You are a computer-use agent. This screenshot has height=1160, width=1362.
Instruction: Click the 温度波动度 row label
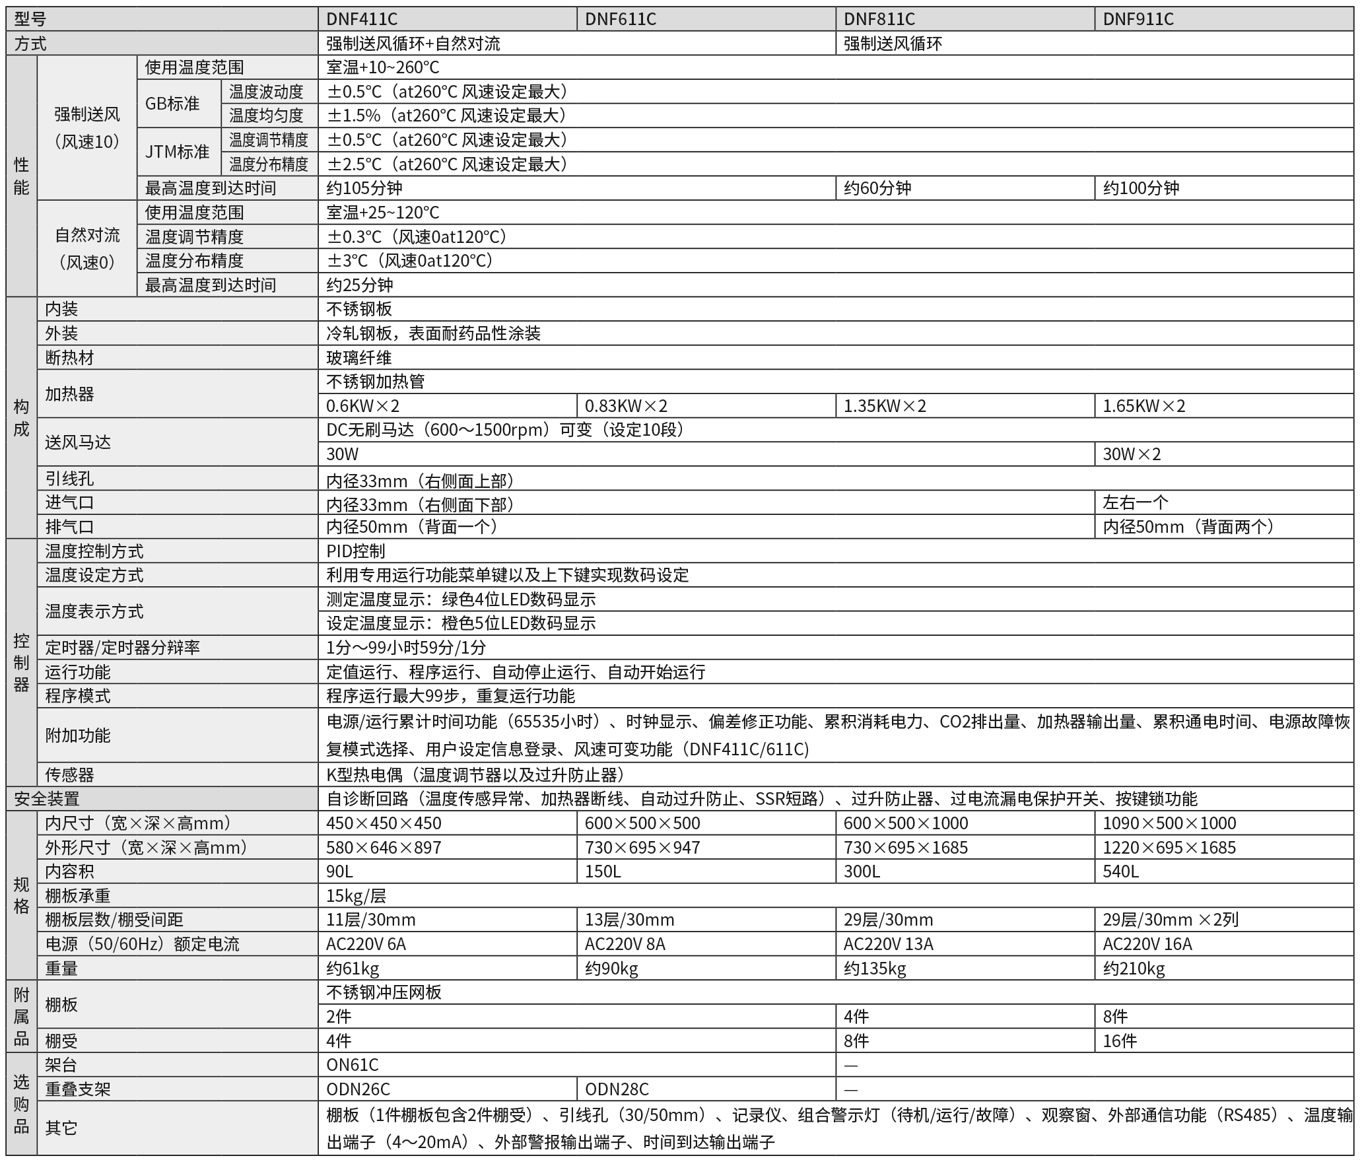269,92
